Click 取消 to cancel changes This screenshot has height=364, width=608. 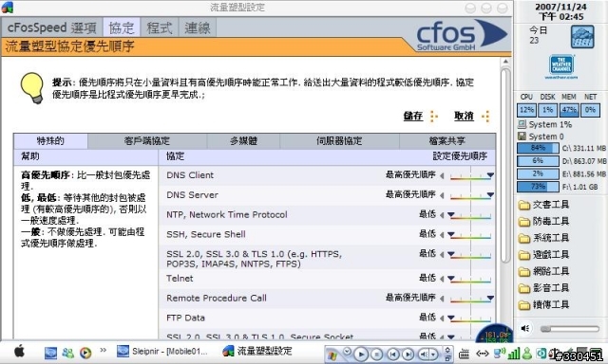click(464, 116)
